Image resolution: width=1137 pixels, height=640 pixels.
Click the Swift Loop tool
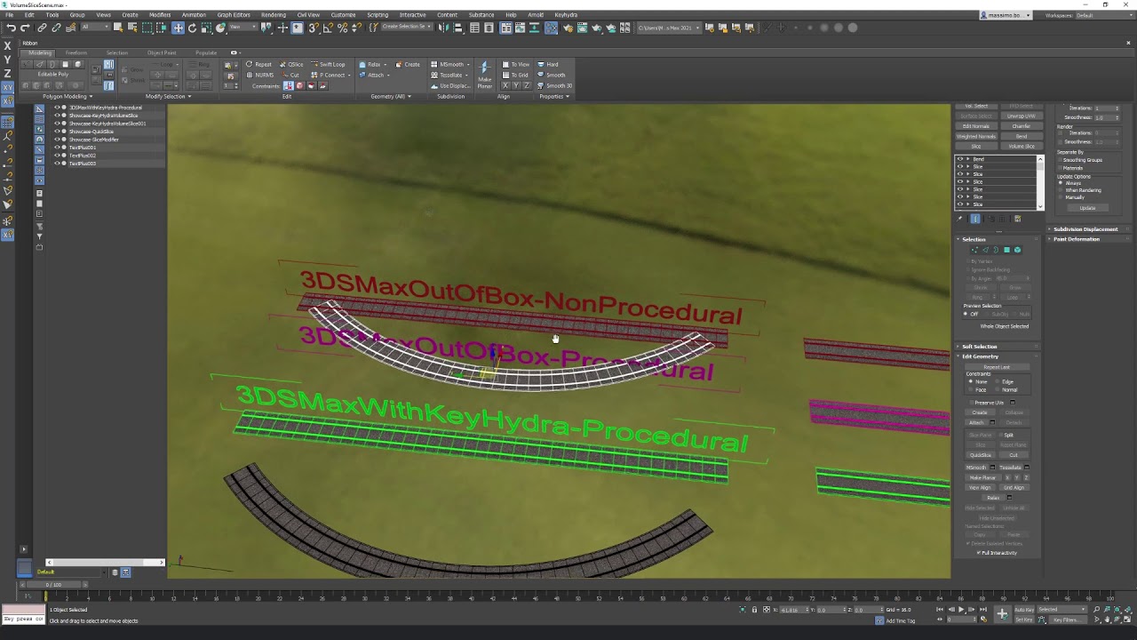pyautogui.click(x=329, y=64)
